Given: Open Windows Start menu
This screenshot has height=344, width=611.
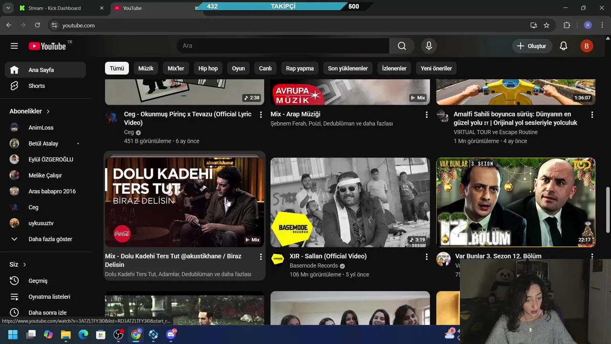Looking at the screenshot, I should pos(13,334).
